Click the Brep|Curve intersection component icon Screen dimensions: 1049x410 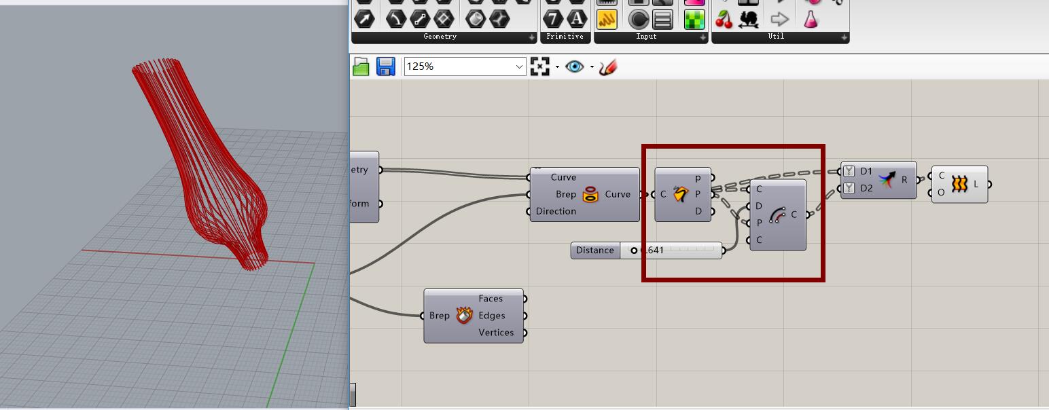tap(590, 195)
